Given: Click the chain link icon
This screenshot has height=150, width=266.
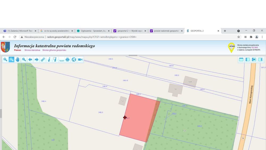Looking at the screenshot, I should coord(43,59).
